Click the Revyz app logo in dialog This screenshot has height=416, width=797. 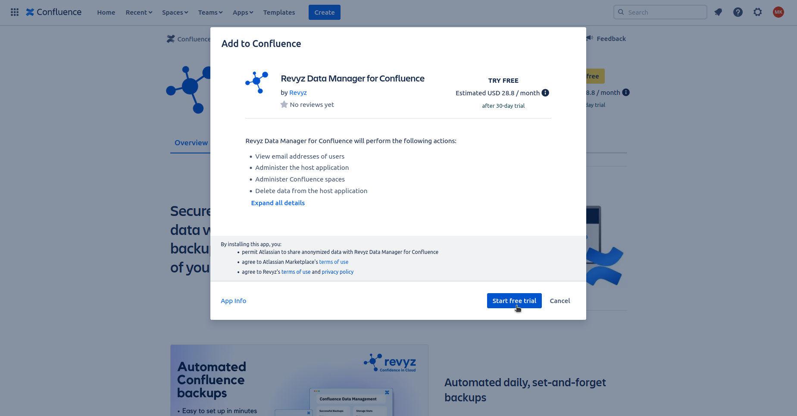257,82
